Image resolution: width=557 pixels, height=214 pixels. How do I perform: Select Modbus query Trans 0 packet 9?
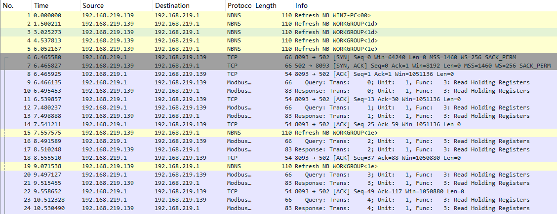[x=278, y=82]
